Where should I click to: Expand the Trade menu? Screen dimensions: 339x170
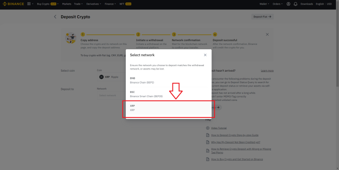pos(78,4)
